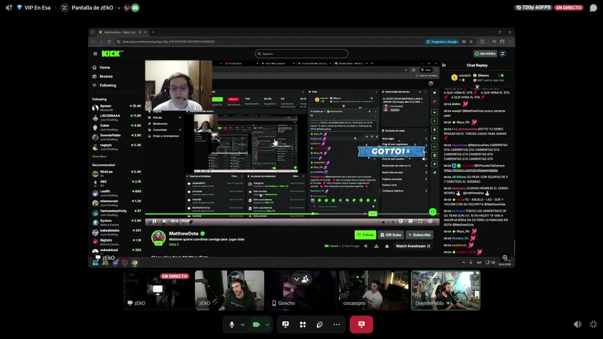Bookmark page star icon in Chrome
Viewport: 603px width, 339px height.
coord(472,41)
